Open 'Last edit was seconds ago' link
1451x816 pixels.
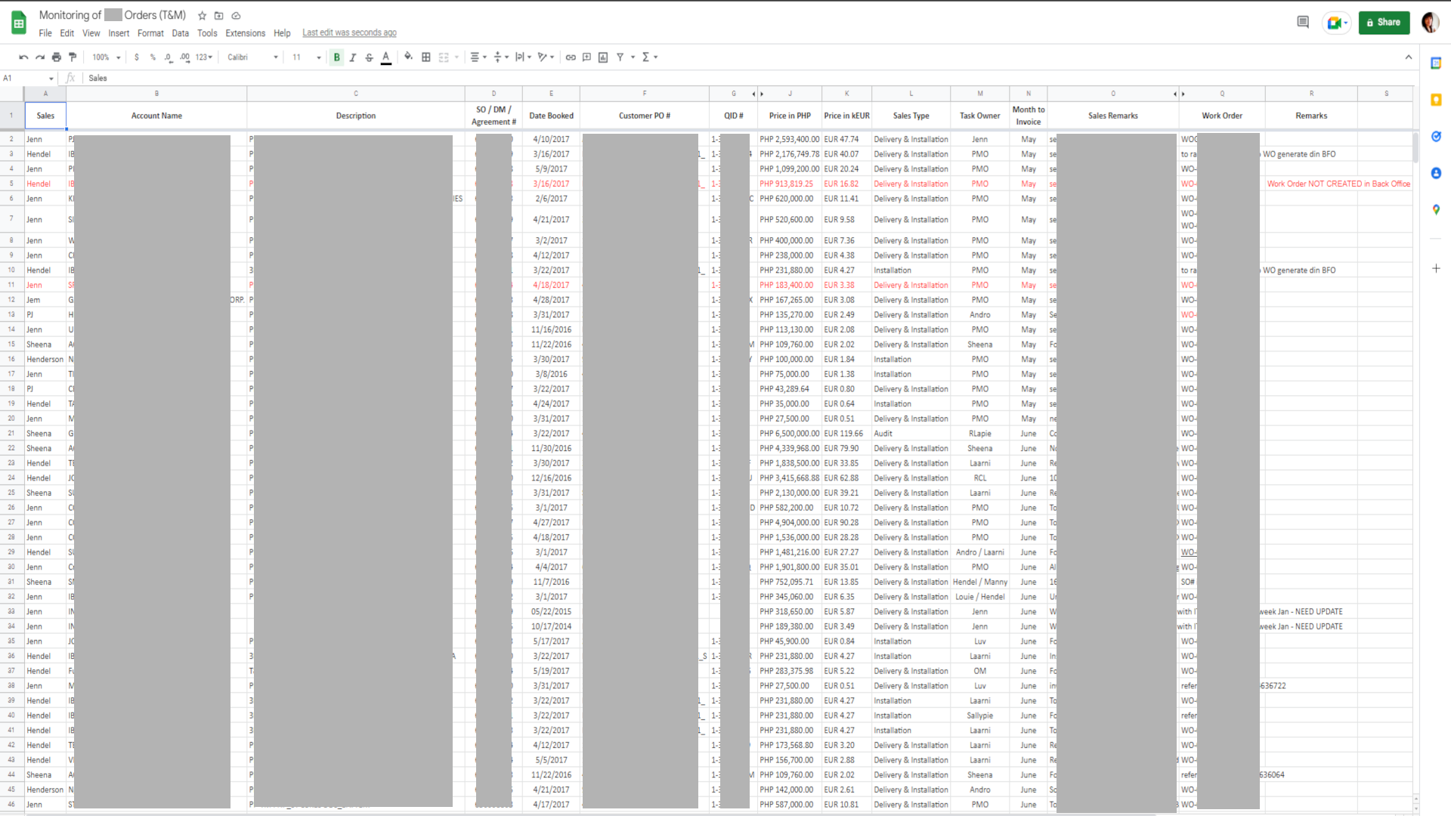click(349, 33)
